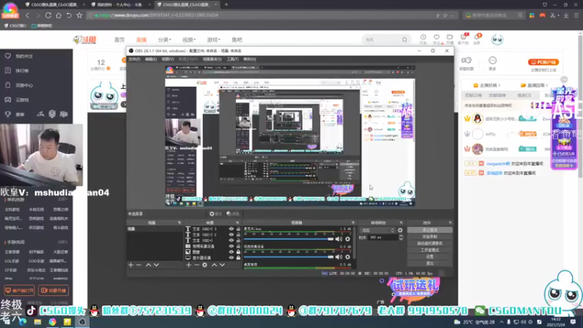Toggle visibility of 视频采集设备 source

click(x=231, y=246)
